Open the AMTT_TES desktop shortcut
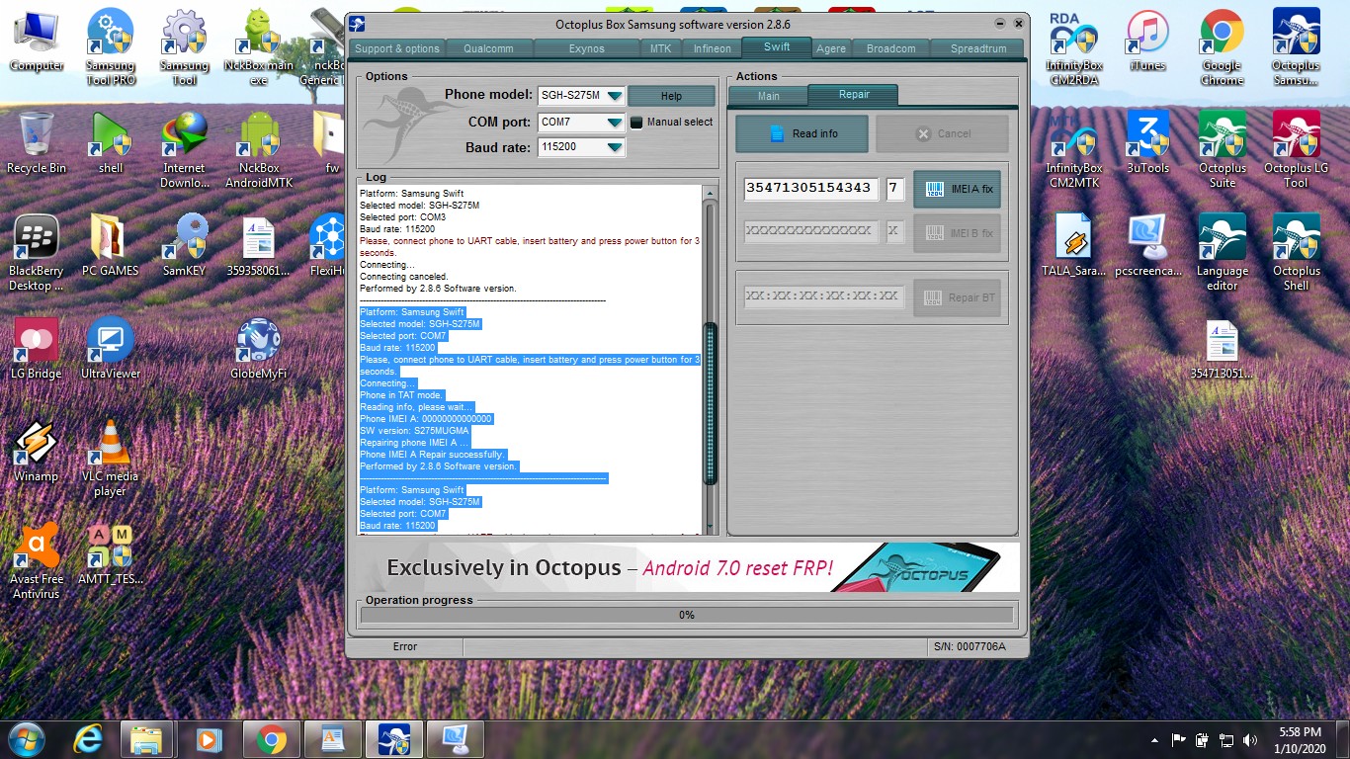 pyautogui.click(x=111, y=553)
